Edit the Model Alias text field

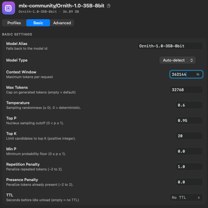point(170,46)
